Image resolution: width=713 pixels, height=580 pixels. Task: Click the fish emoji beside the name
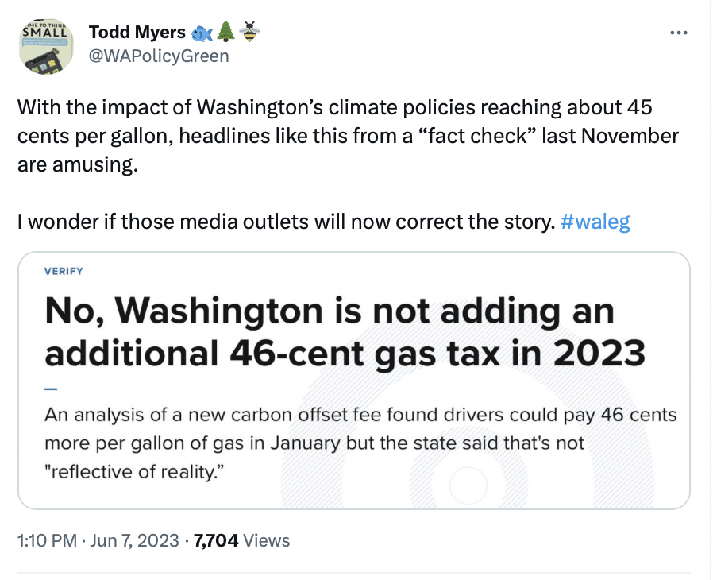click(x=202, y=33)
